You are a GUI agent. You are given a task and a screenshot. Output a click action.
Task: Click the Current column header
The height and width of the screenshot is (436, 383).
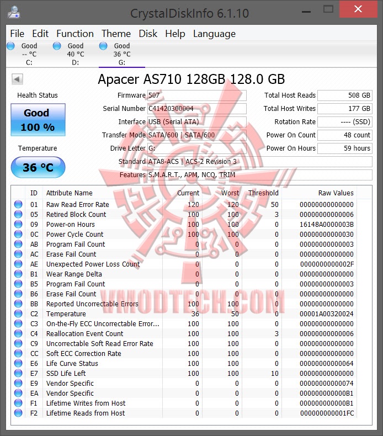pyautogui.click(x=182, y=193)
